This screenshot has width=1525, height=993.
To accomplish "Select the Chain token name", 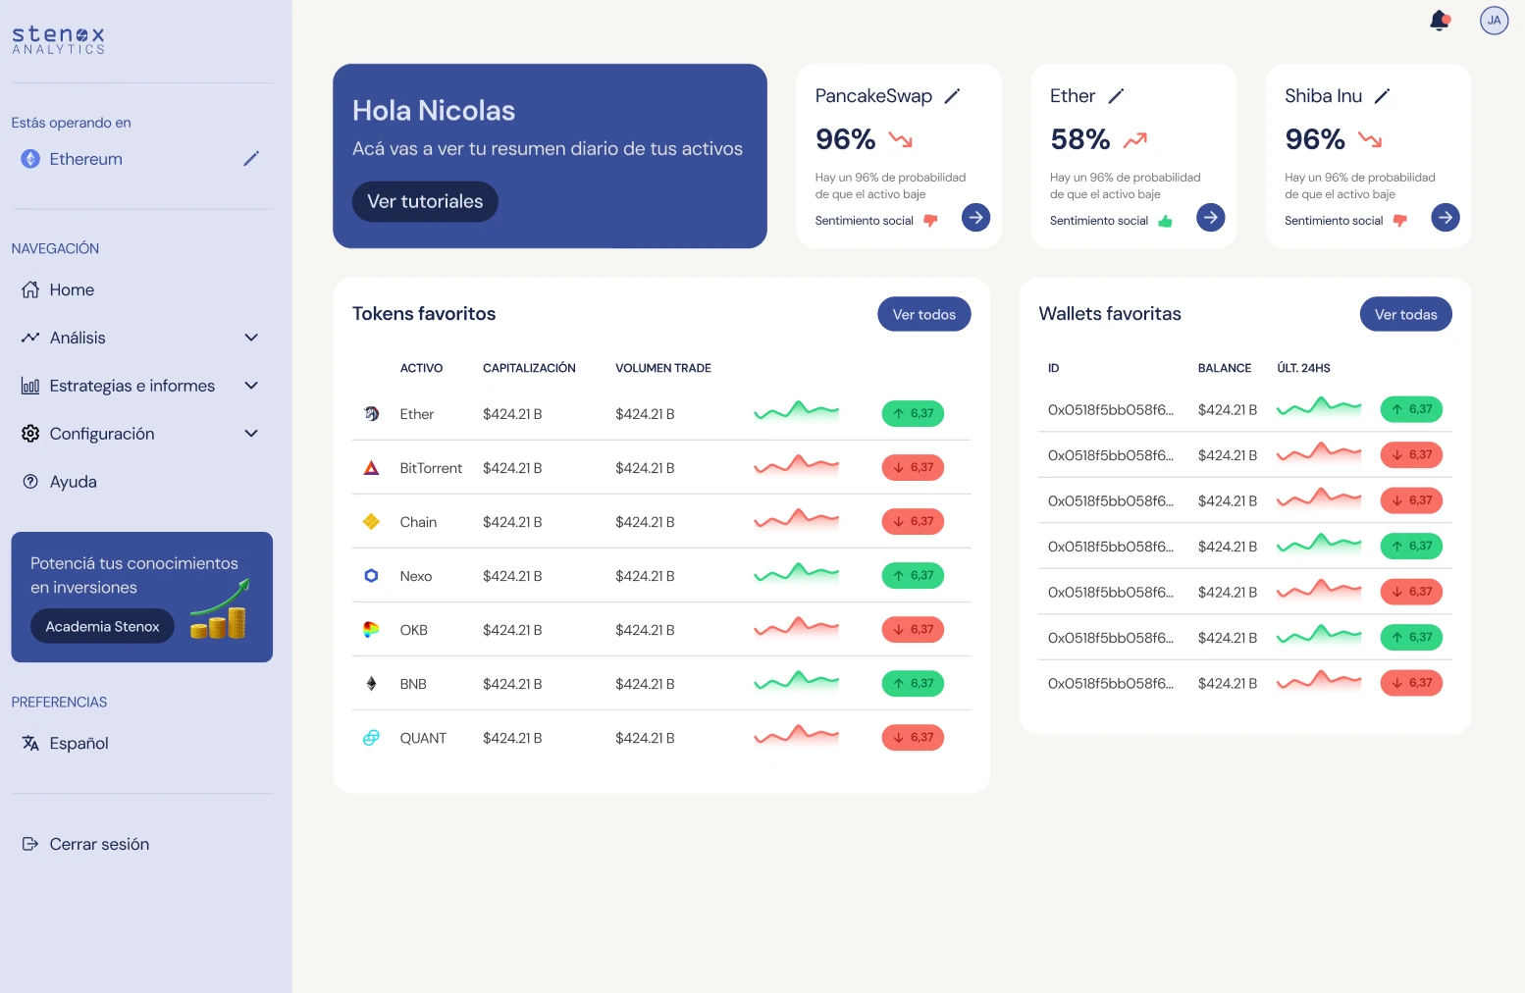I will (418, 522).
